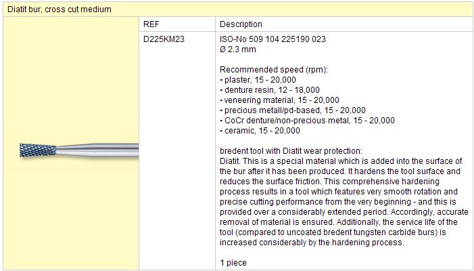The height and width of the screenshot is (271, 474).
Task: Click the denture resin, 12 - 18,000 line
Action: (270, 90)
